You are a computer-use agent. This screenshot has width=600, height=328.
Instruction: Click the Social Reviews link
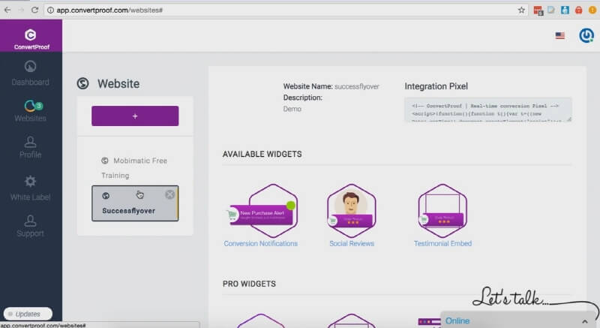click(x=352, y=243)
